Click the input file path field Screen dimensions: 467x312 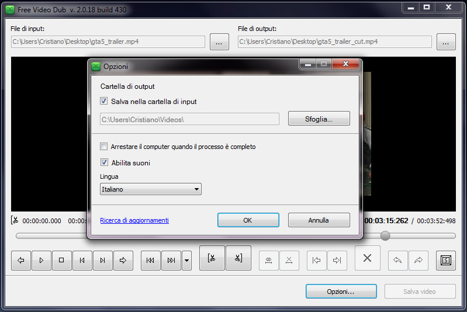point(108,41)
